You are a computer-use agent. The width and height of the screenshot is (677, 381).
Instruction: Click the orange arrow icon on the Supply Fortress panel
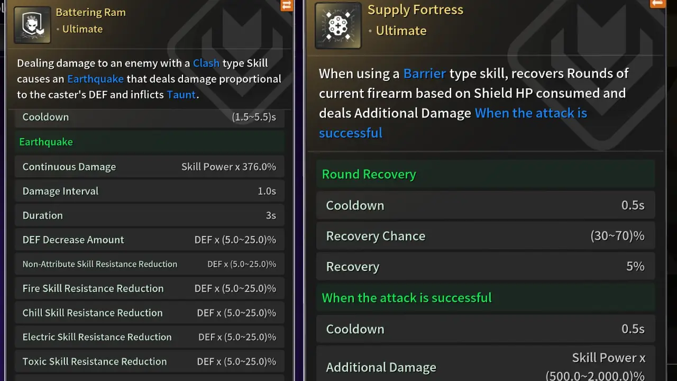pos(657,3)
